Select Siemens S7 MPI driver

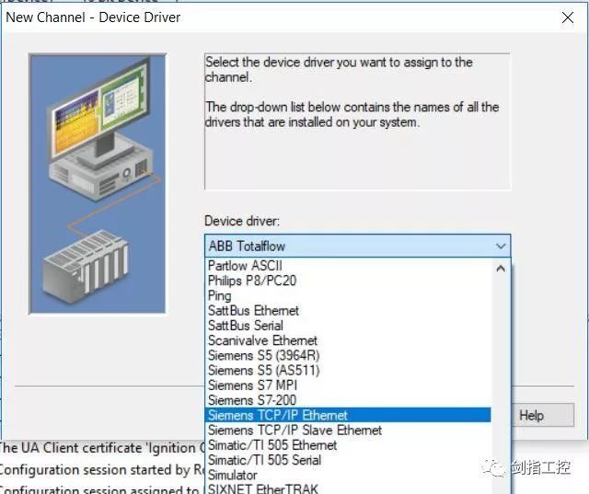click(251, 385)
